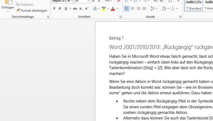Viewport: 213px width, 121px height.
Task: Click the line beginning 'Bearbeitung doch korrekt war'
Action: coord(161,87)
